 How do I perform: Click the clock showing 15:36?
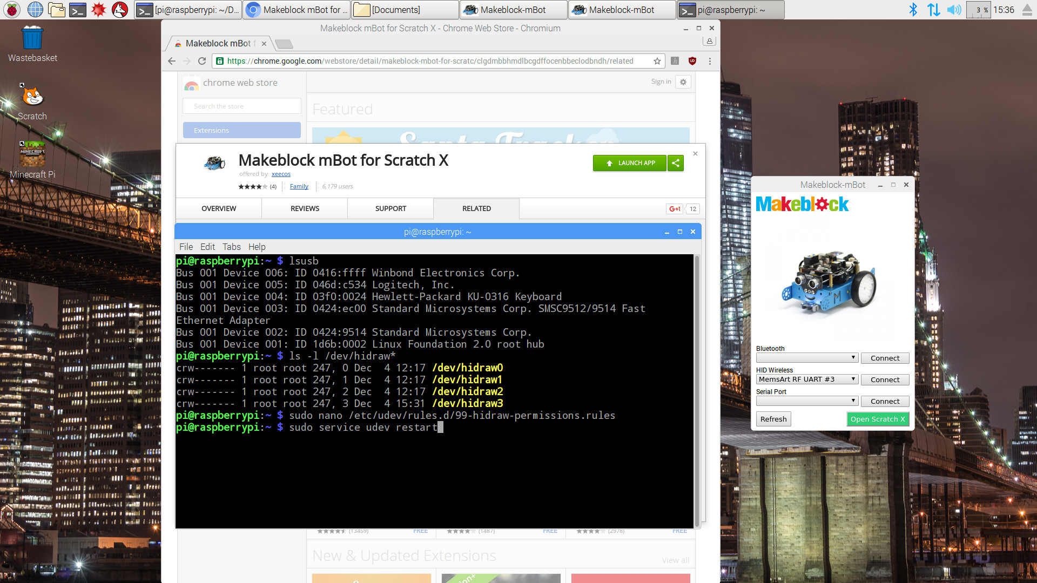1004,10
